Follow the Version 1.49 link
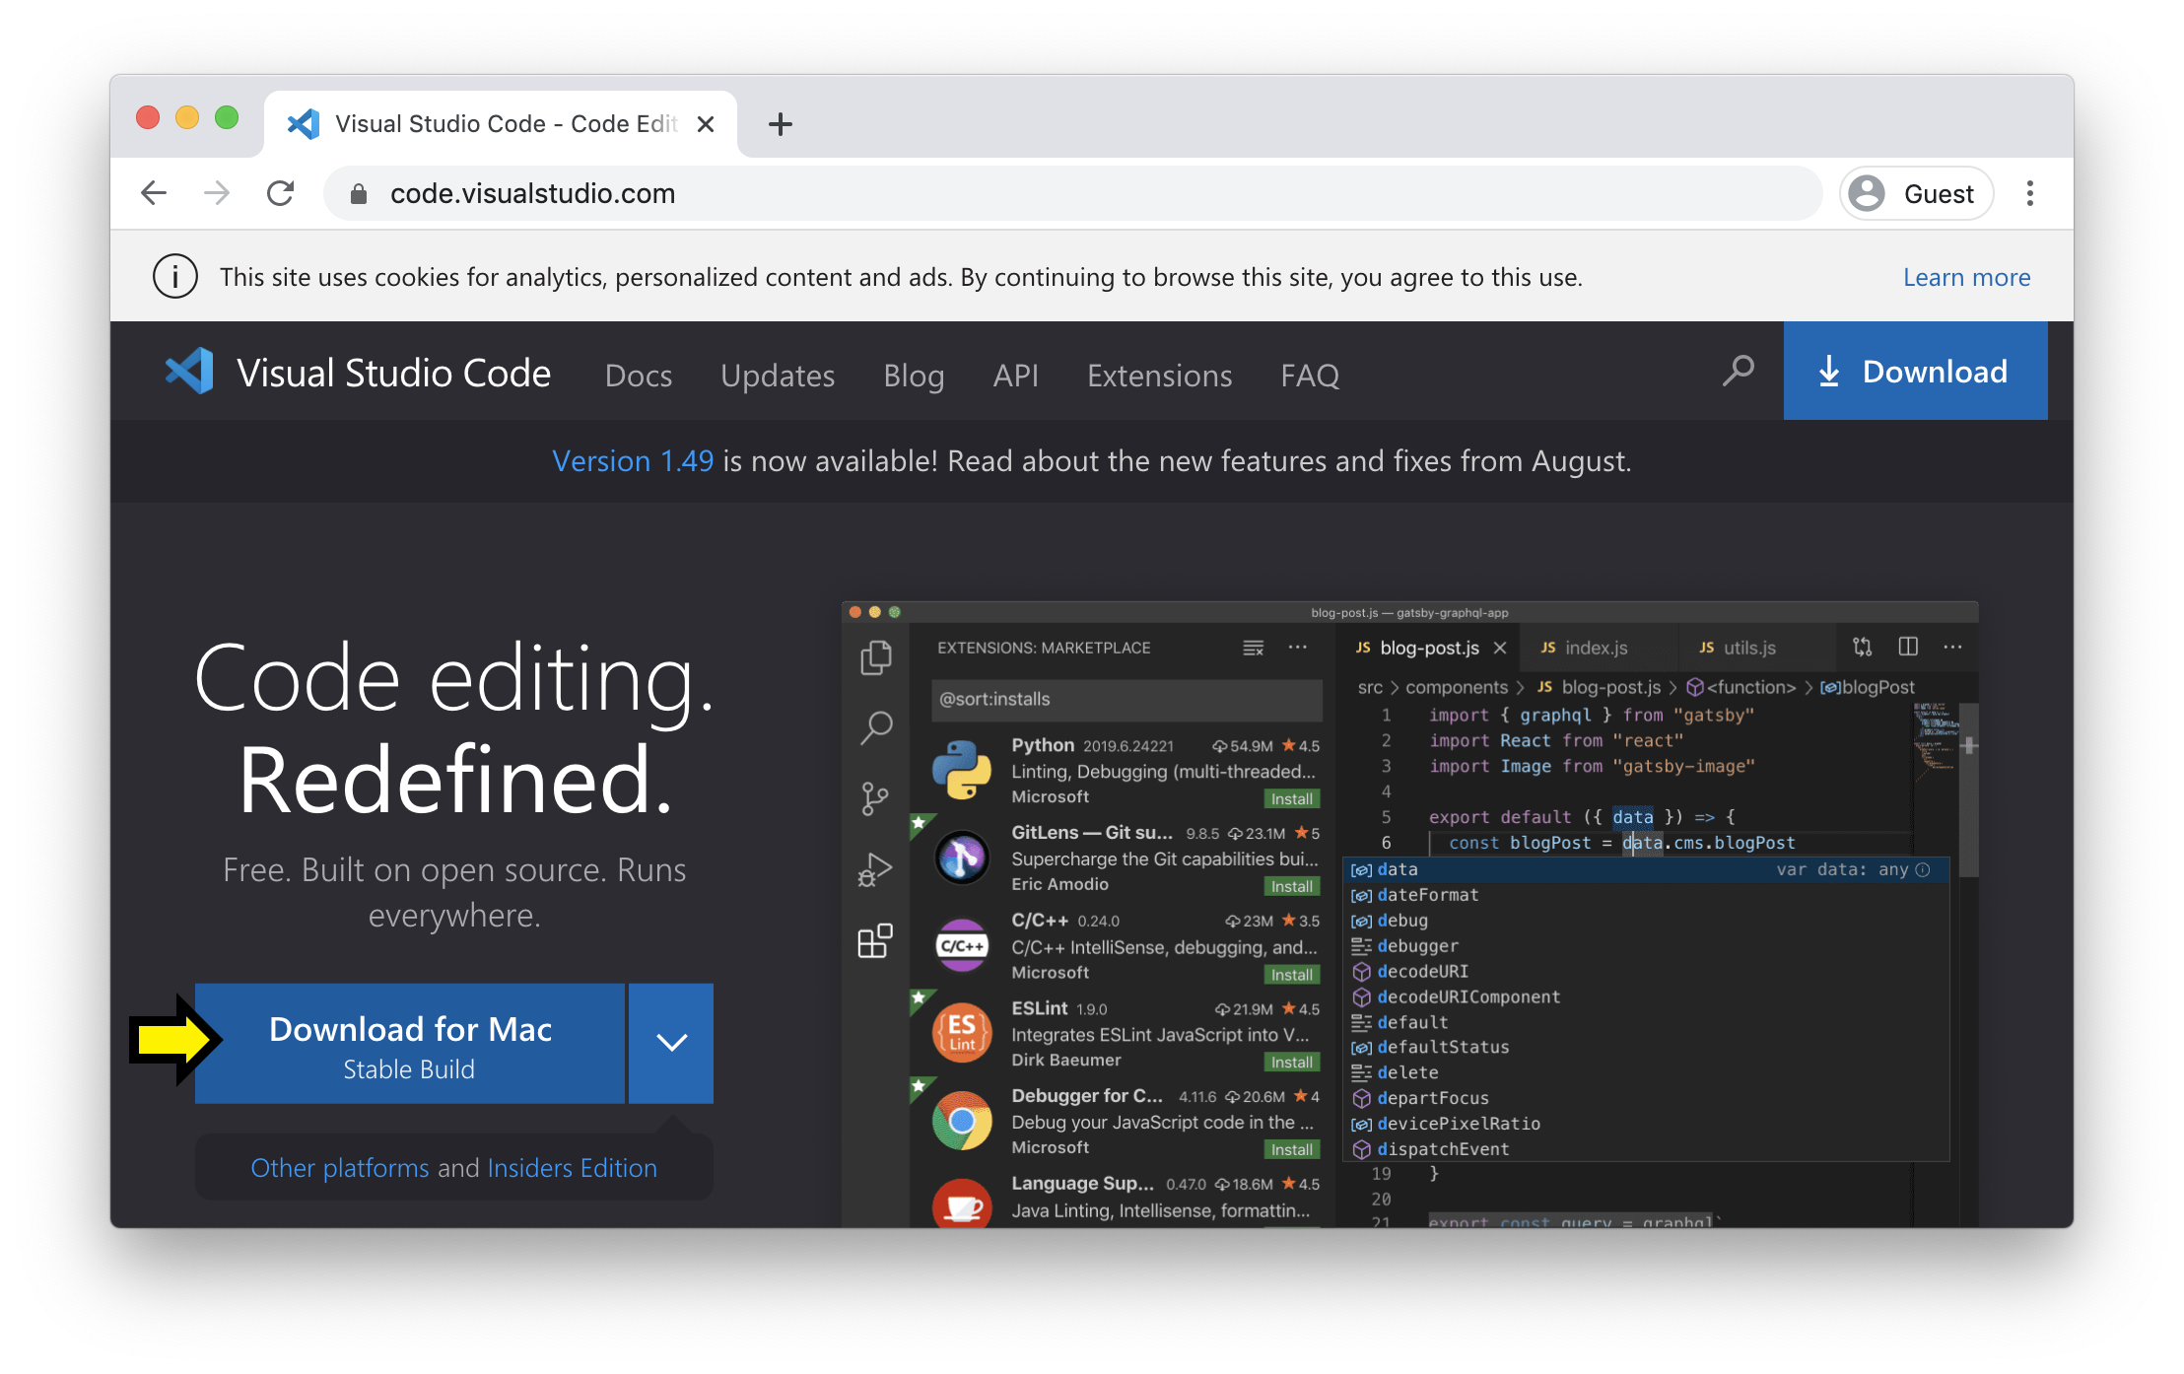Screen dimensions: 2184x1374 click(633, 461)
